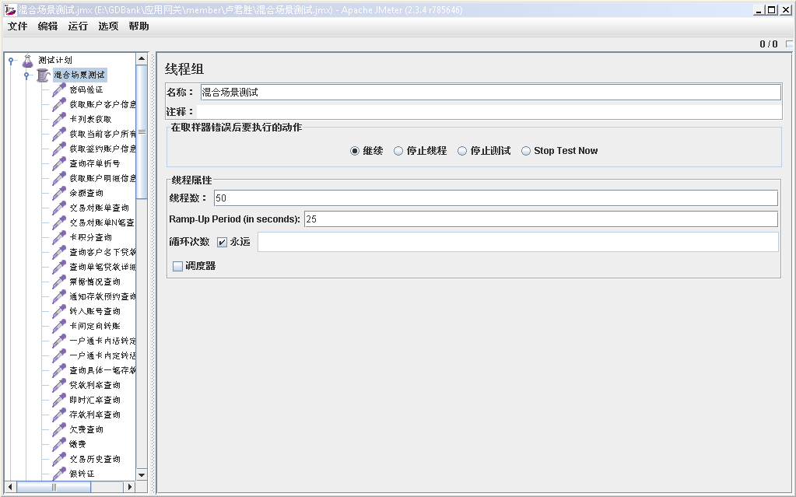Screen dimensions: 796x497
Task: Click the 注释 comment input field
Action: point(489,112)
